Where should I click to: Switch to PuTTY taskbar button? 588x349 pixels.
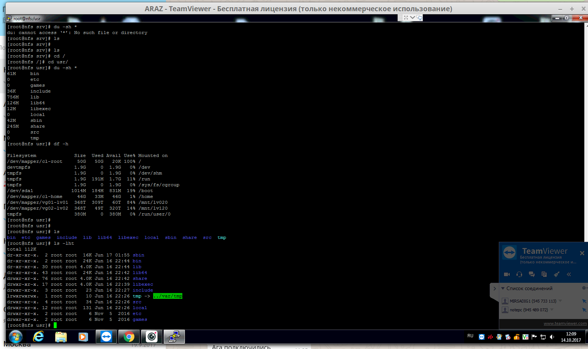pyautogui.click(x=174, y=337)
